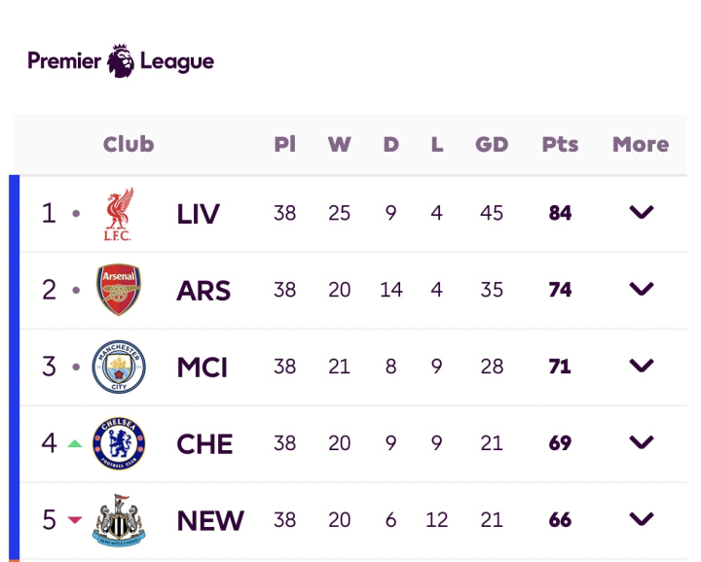Open the Newcastle United club crest
Viewport: 701px width, 562px height.
point(119,520)
